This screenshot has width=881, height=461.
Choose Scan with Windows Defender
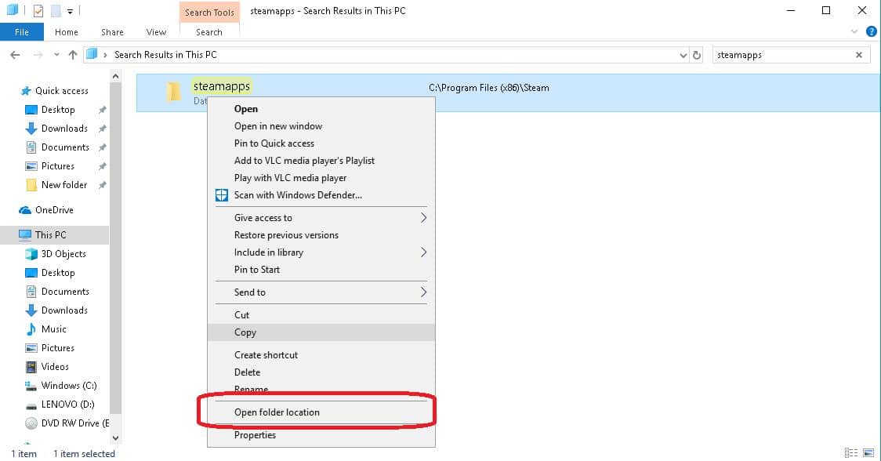[x=321, y=195]
